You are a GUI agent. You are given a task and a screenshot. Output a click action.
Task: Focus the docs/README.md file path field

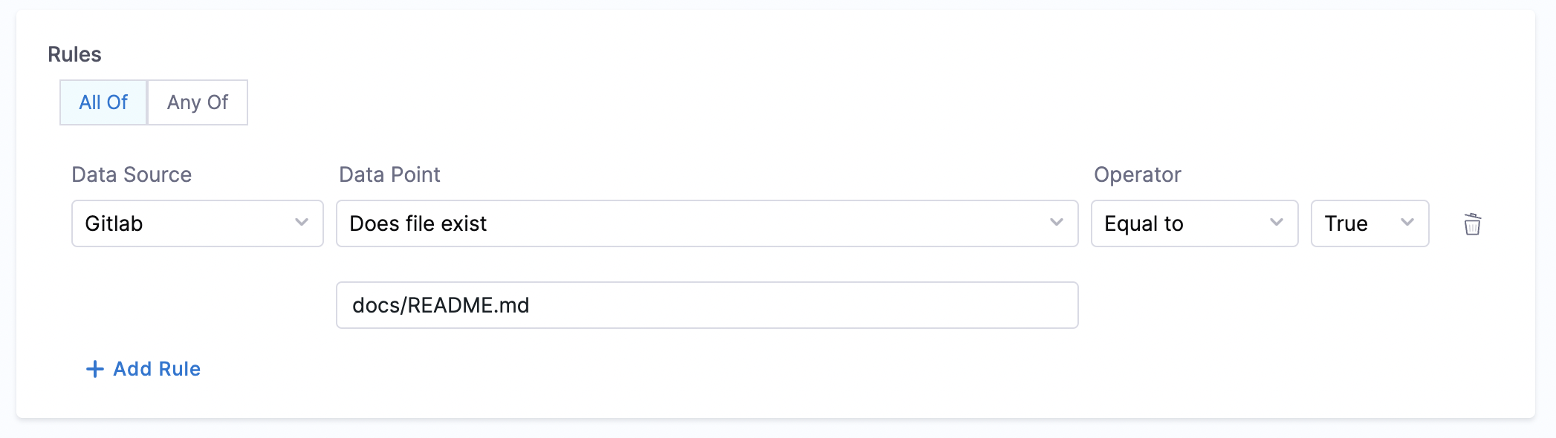[706, 305]
